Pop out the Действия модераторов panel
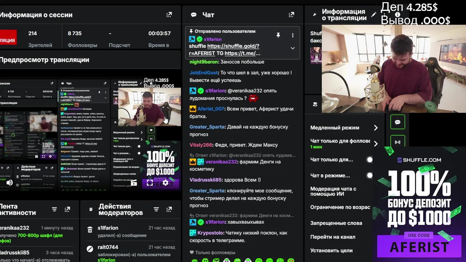The image size is (466, 262). [x=169, y=209]
